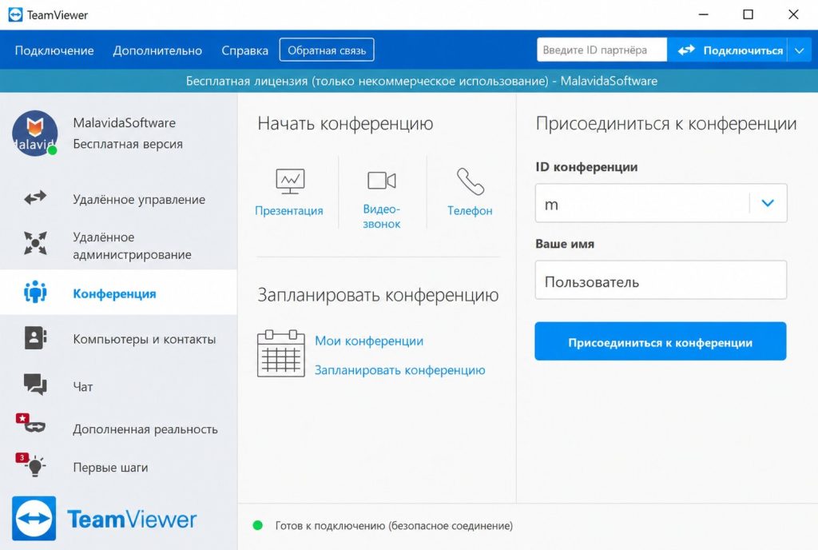Select Удалённое администрирование in the sidebar
Viewport: 818px width, 550px height.
click(118, 245)
